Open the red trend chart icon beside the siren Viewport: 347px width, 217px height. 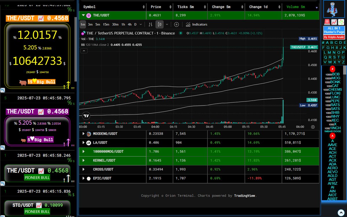[334, 22]
